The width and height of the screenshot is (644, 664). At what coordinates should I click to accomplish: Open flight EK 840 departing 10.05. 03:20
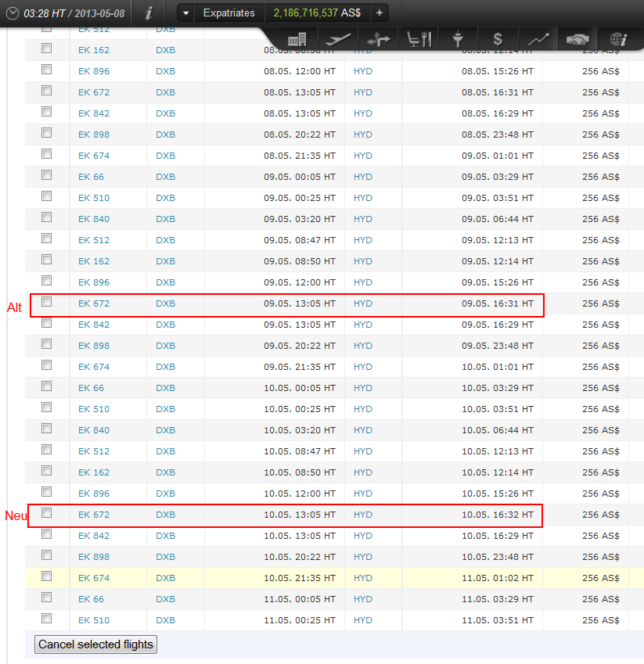pyautogui.click(x=94, y=430)
